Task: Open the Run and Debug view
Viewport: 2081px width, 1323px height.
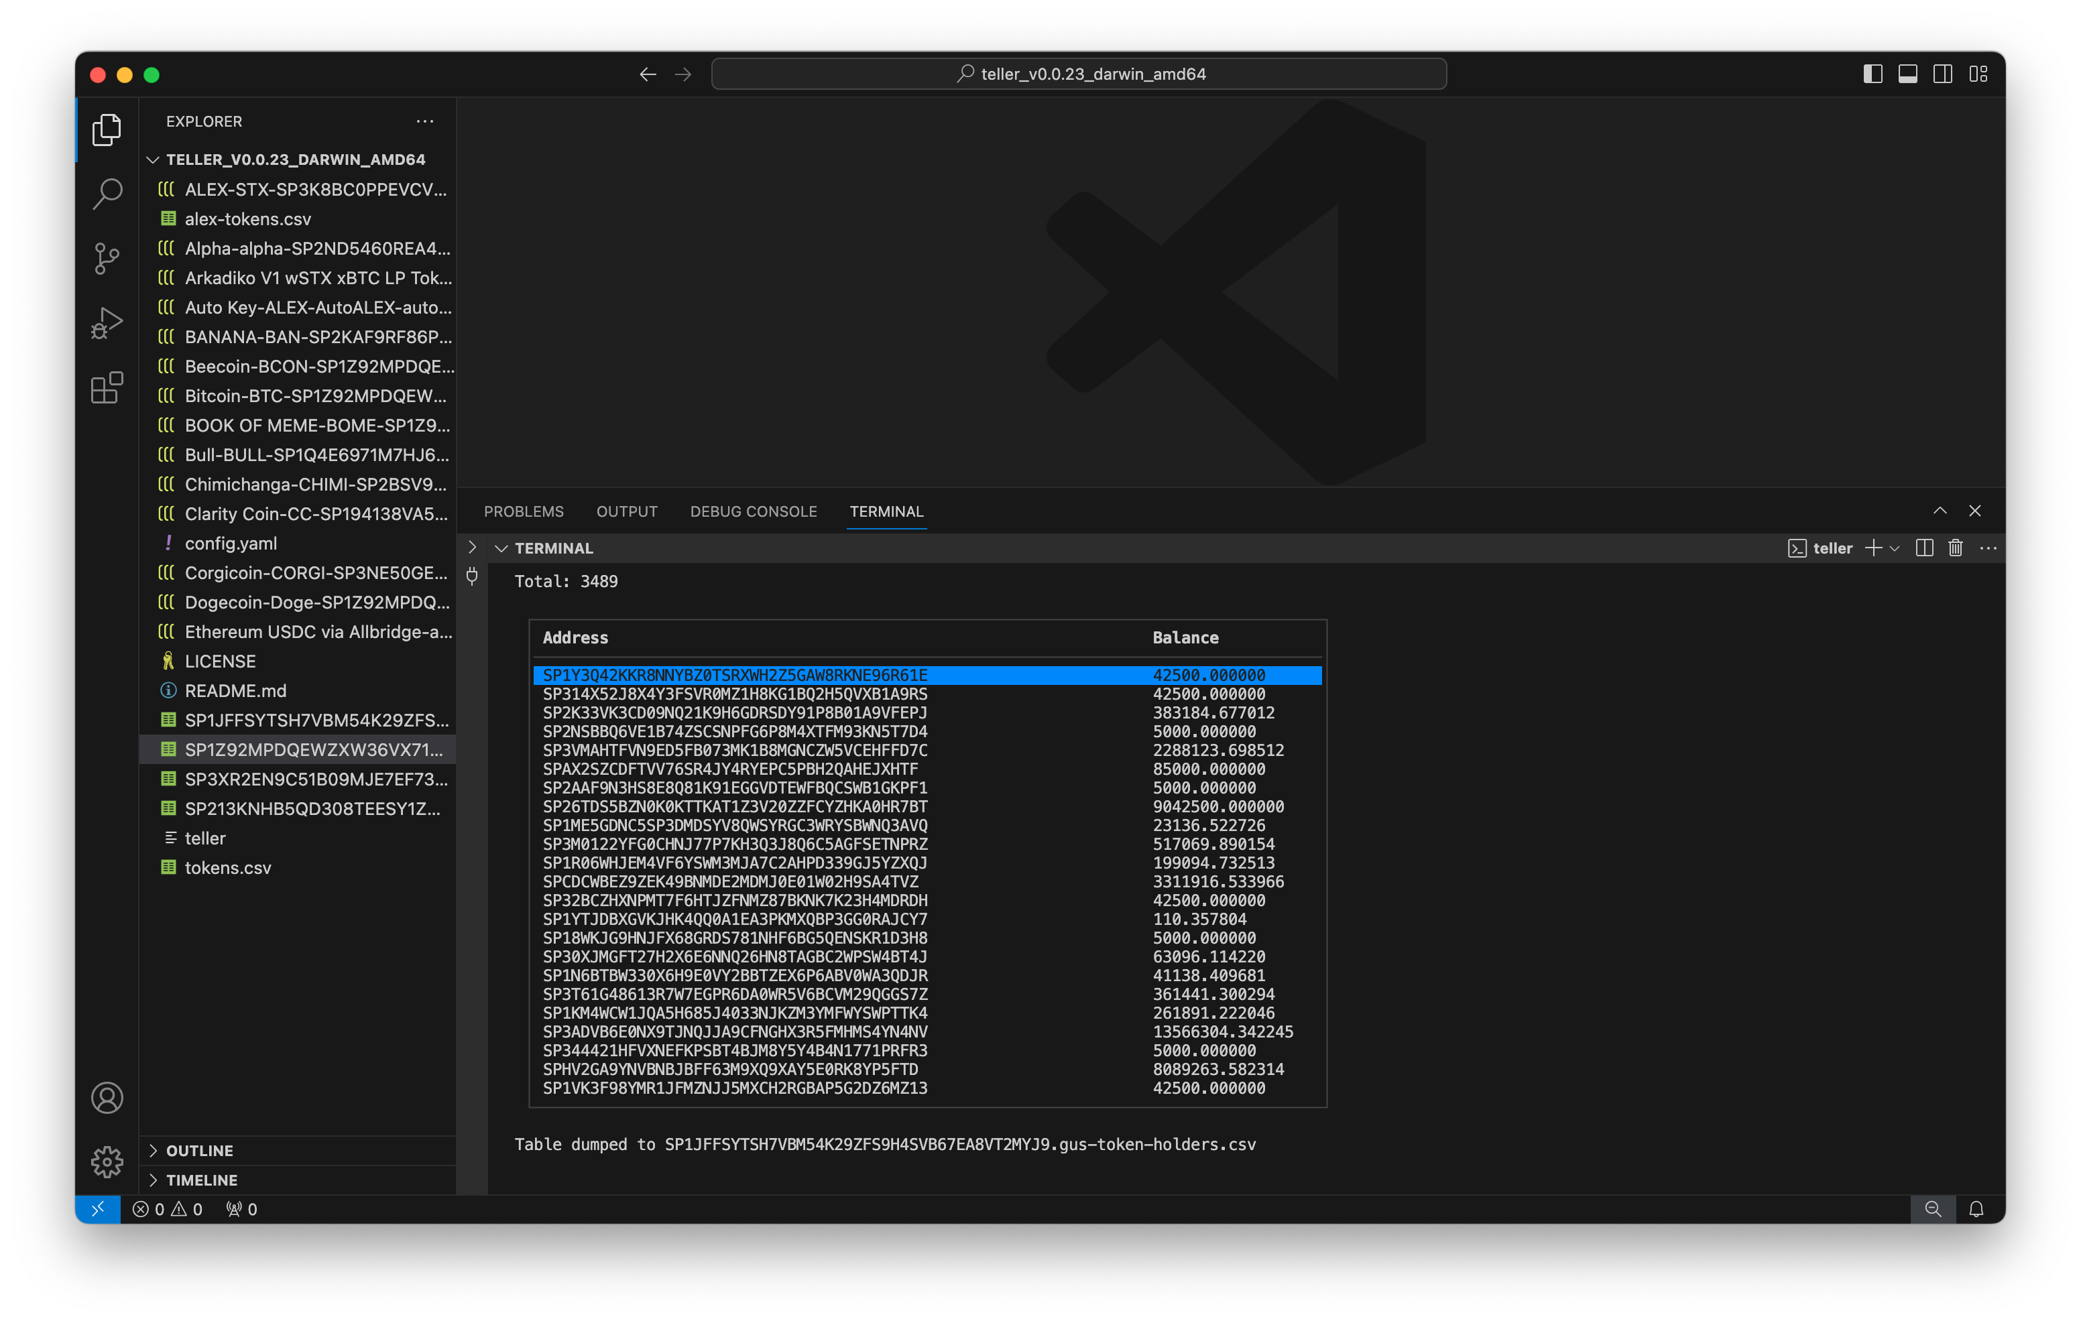Action: [107, 322]
